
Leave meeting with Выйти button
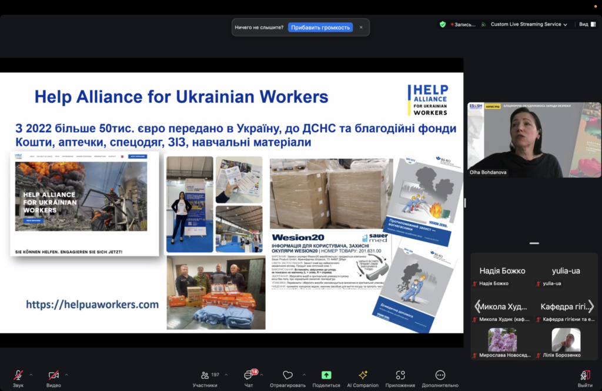click(585, 378)
